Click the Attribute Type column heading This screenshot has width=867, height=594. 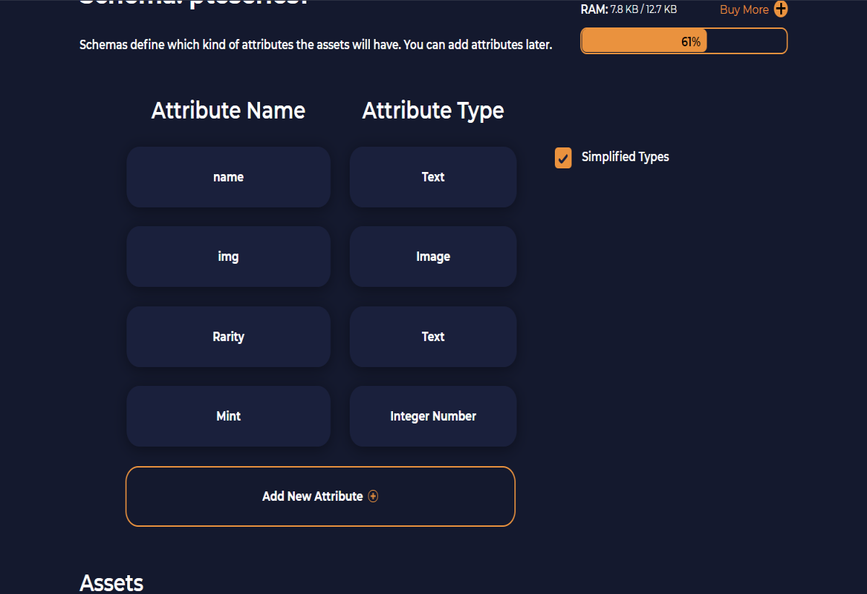(x=433, y=111)
